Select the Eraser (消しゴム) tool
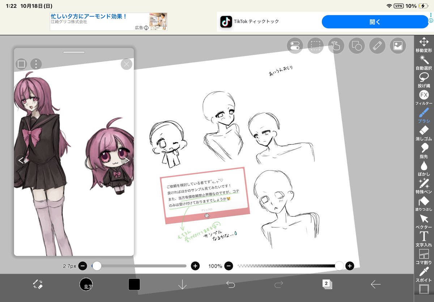This screenshot has width=434, height=302. click(424, 133)
